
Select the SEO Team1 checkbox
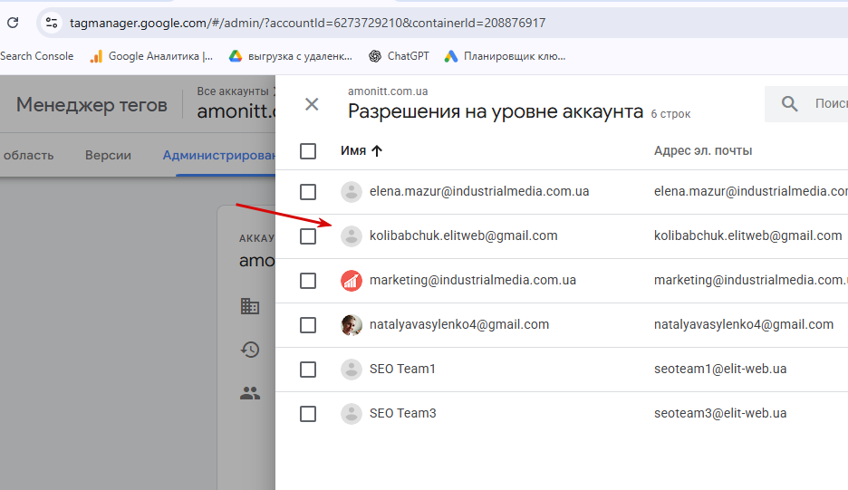308,370
